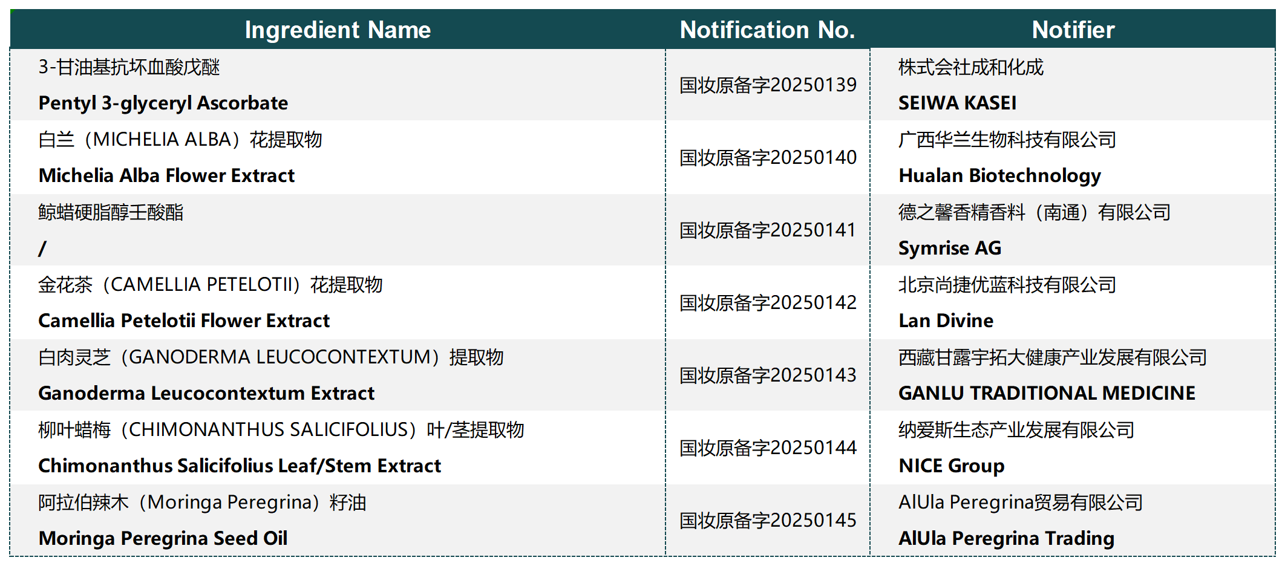Click Moringa Peregrina Seed Oil entry
The image size is (1285, 566).
click(163, 538)
